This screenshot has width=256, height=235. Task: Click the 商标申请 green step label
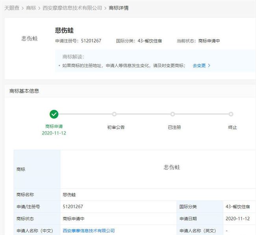pyautogui.click(x=54, y=126)
